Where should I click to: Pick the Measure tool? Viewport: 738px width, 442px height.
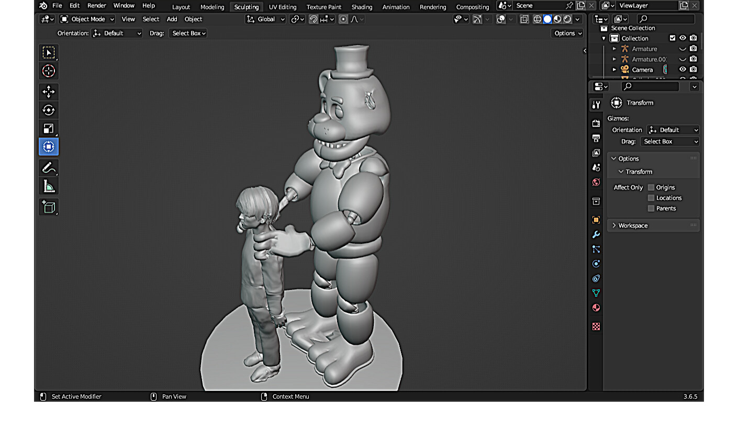(x=49, y=186)
